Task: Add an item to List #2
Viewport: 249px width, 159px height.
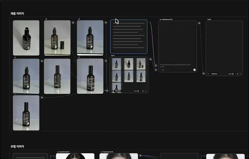Action: [x=208, y=74]
